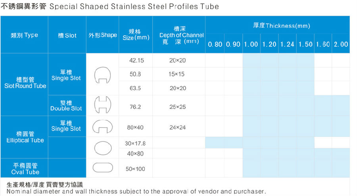Select the 1.24 thickness column header

point(287,44)
